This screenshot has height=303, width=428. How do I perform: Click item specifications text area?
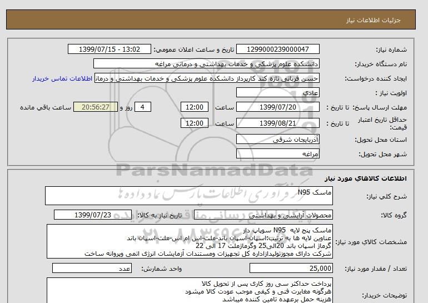pyautogui.click(x=190, y=242)
